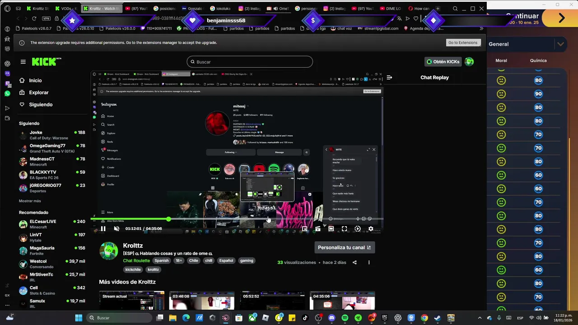
Task: Share the video via share icon
Action: [354, 262]
